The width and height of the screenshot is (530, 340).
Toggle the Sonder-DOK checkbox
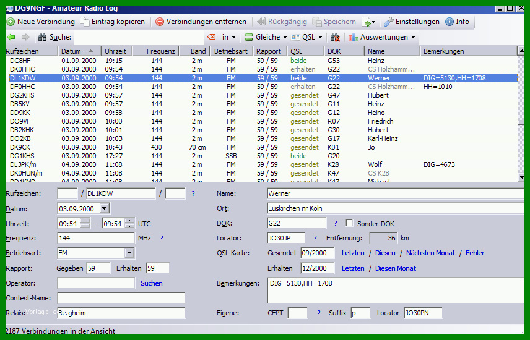click(x=349, y=223)
